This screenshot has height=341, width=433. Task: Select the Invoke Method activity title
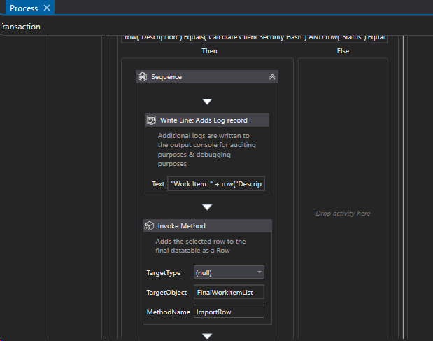point(181,226)
